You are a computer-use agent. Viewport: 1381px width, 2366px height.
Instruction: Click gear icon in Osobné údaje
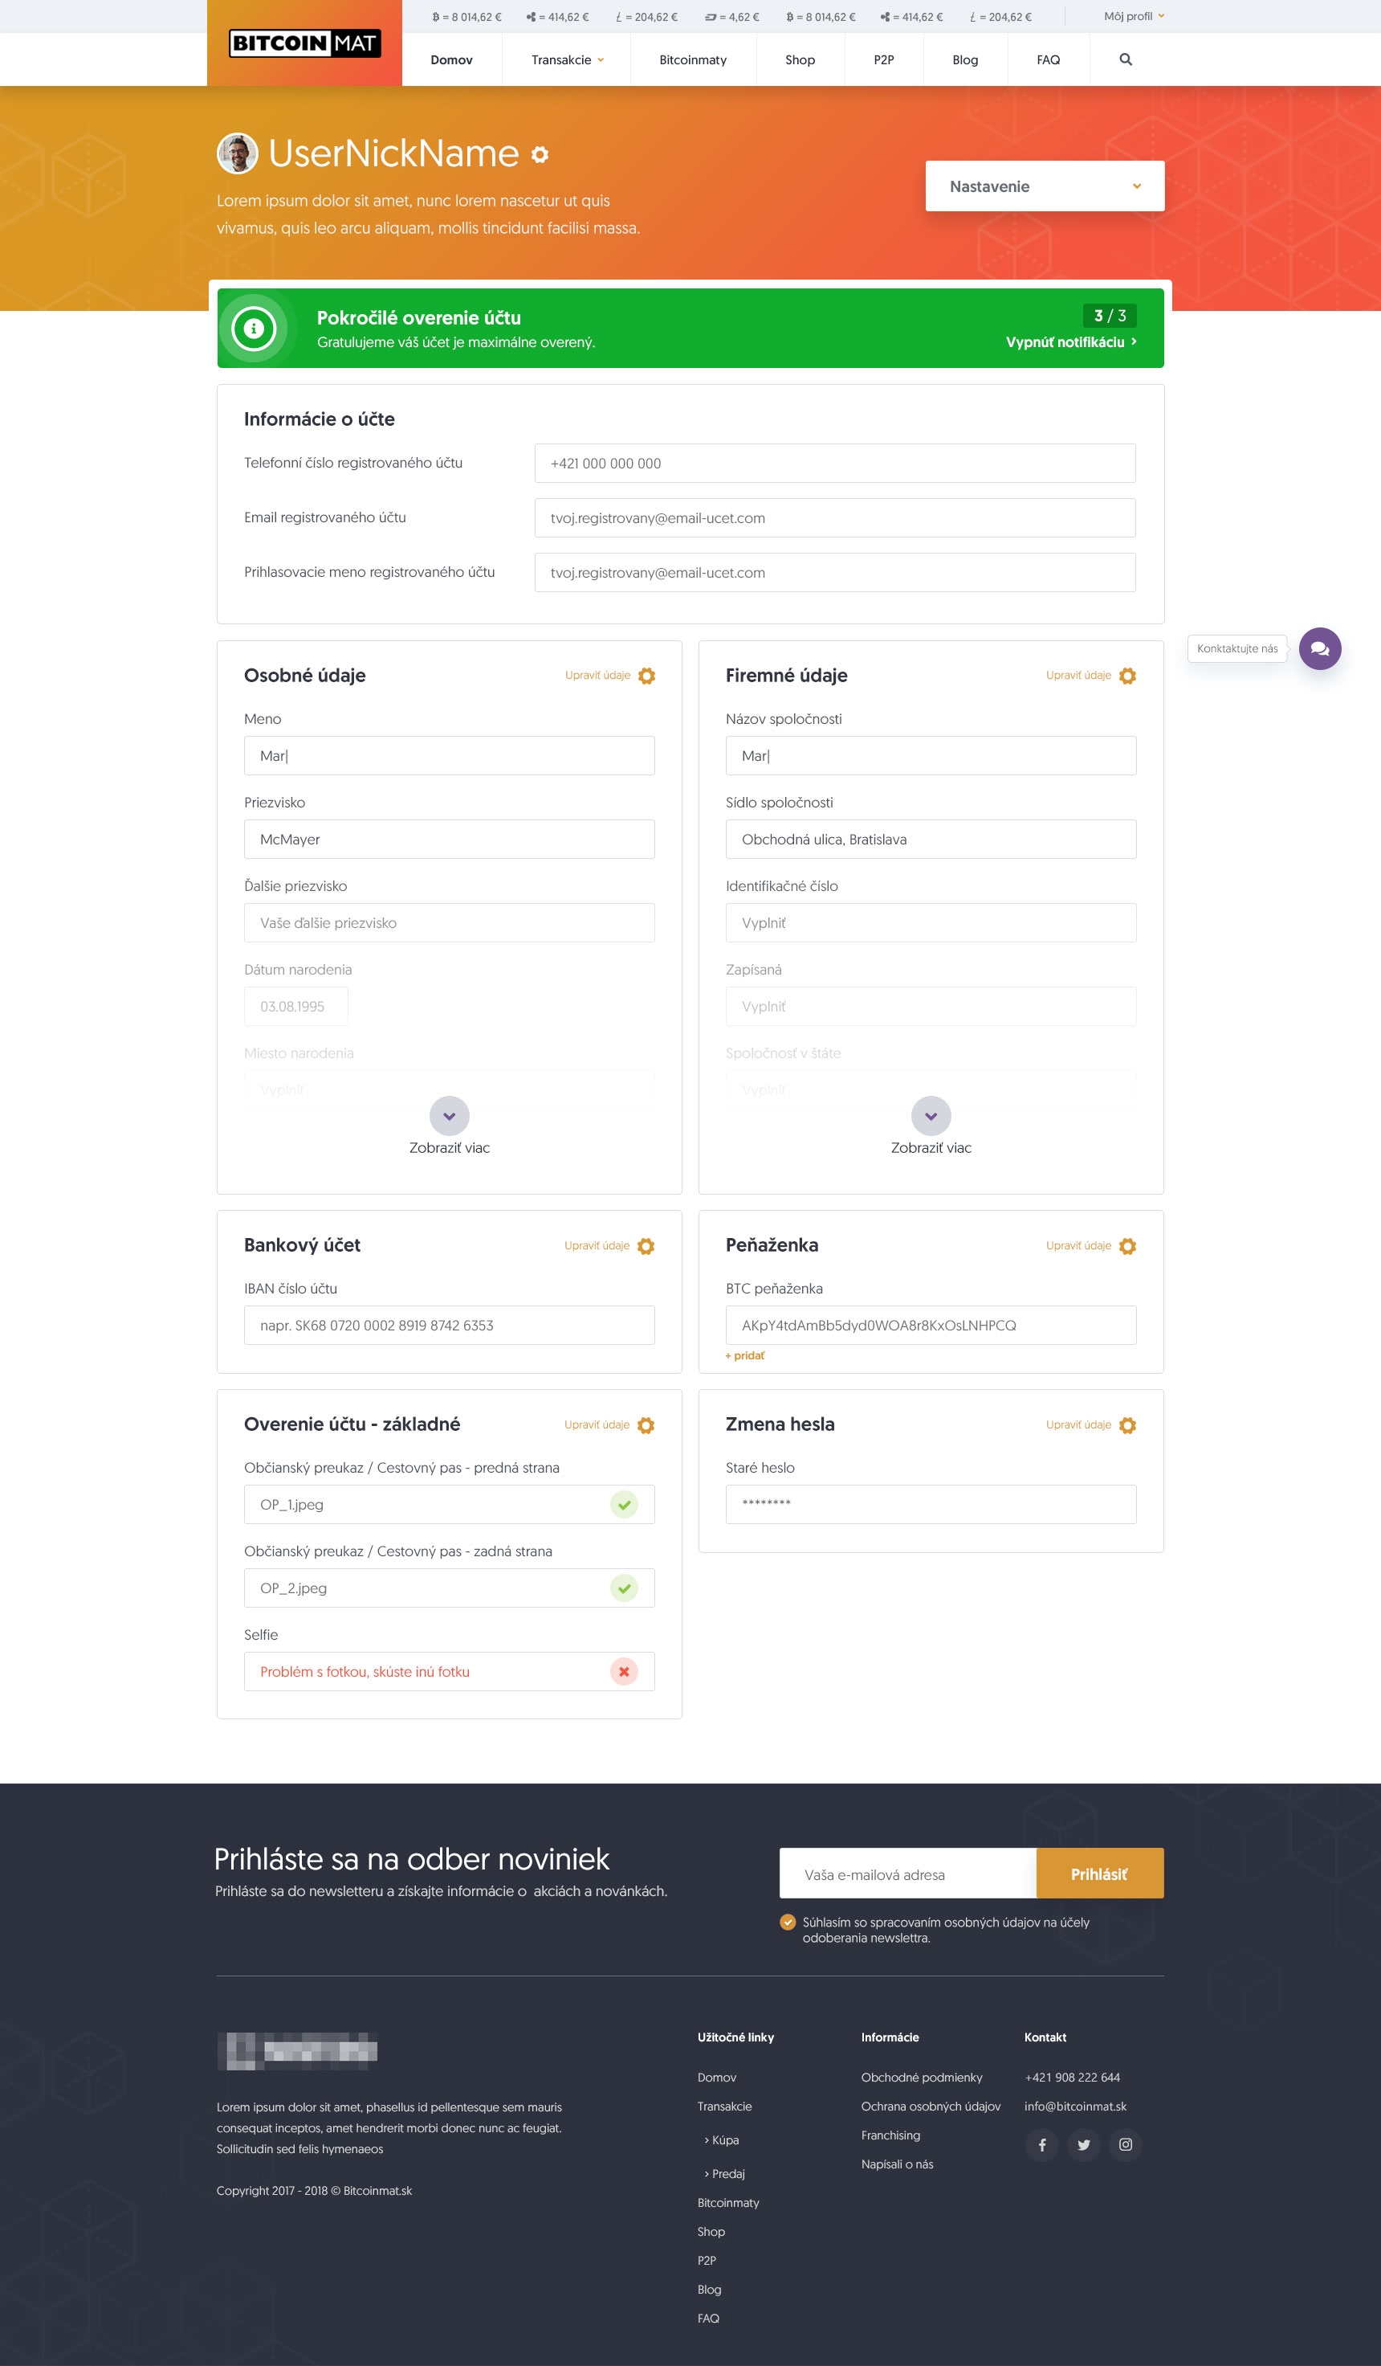646,676
